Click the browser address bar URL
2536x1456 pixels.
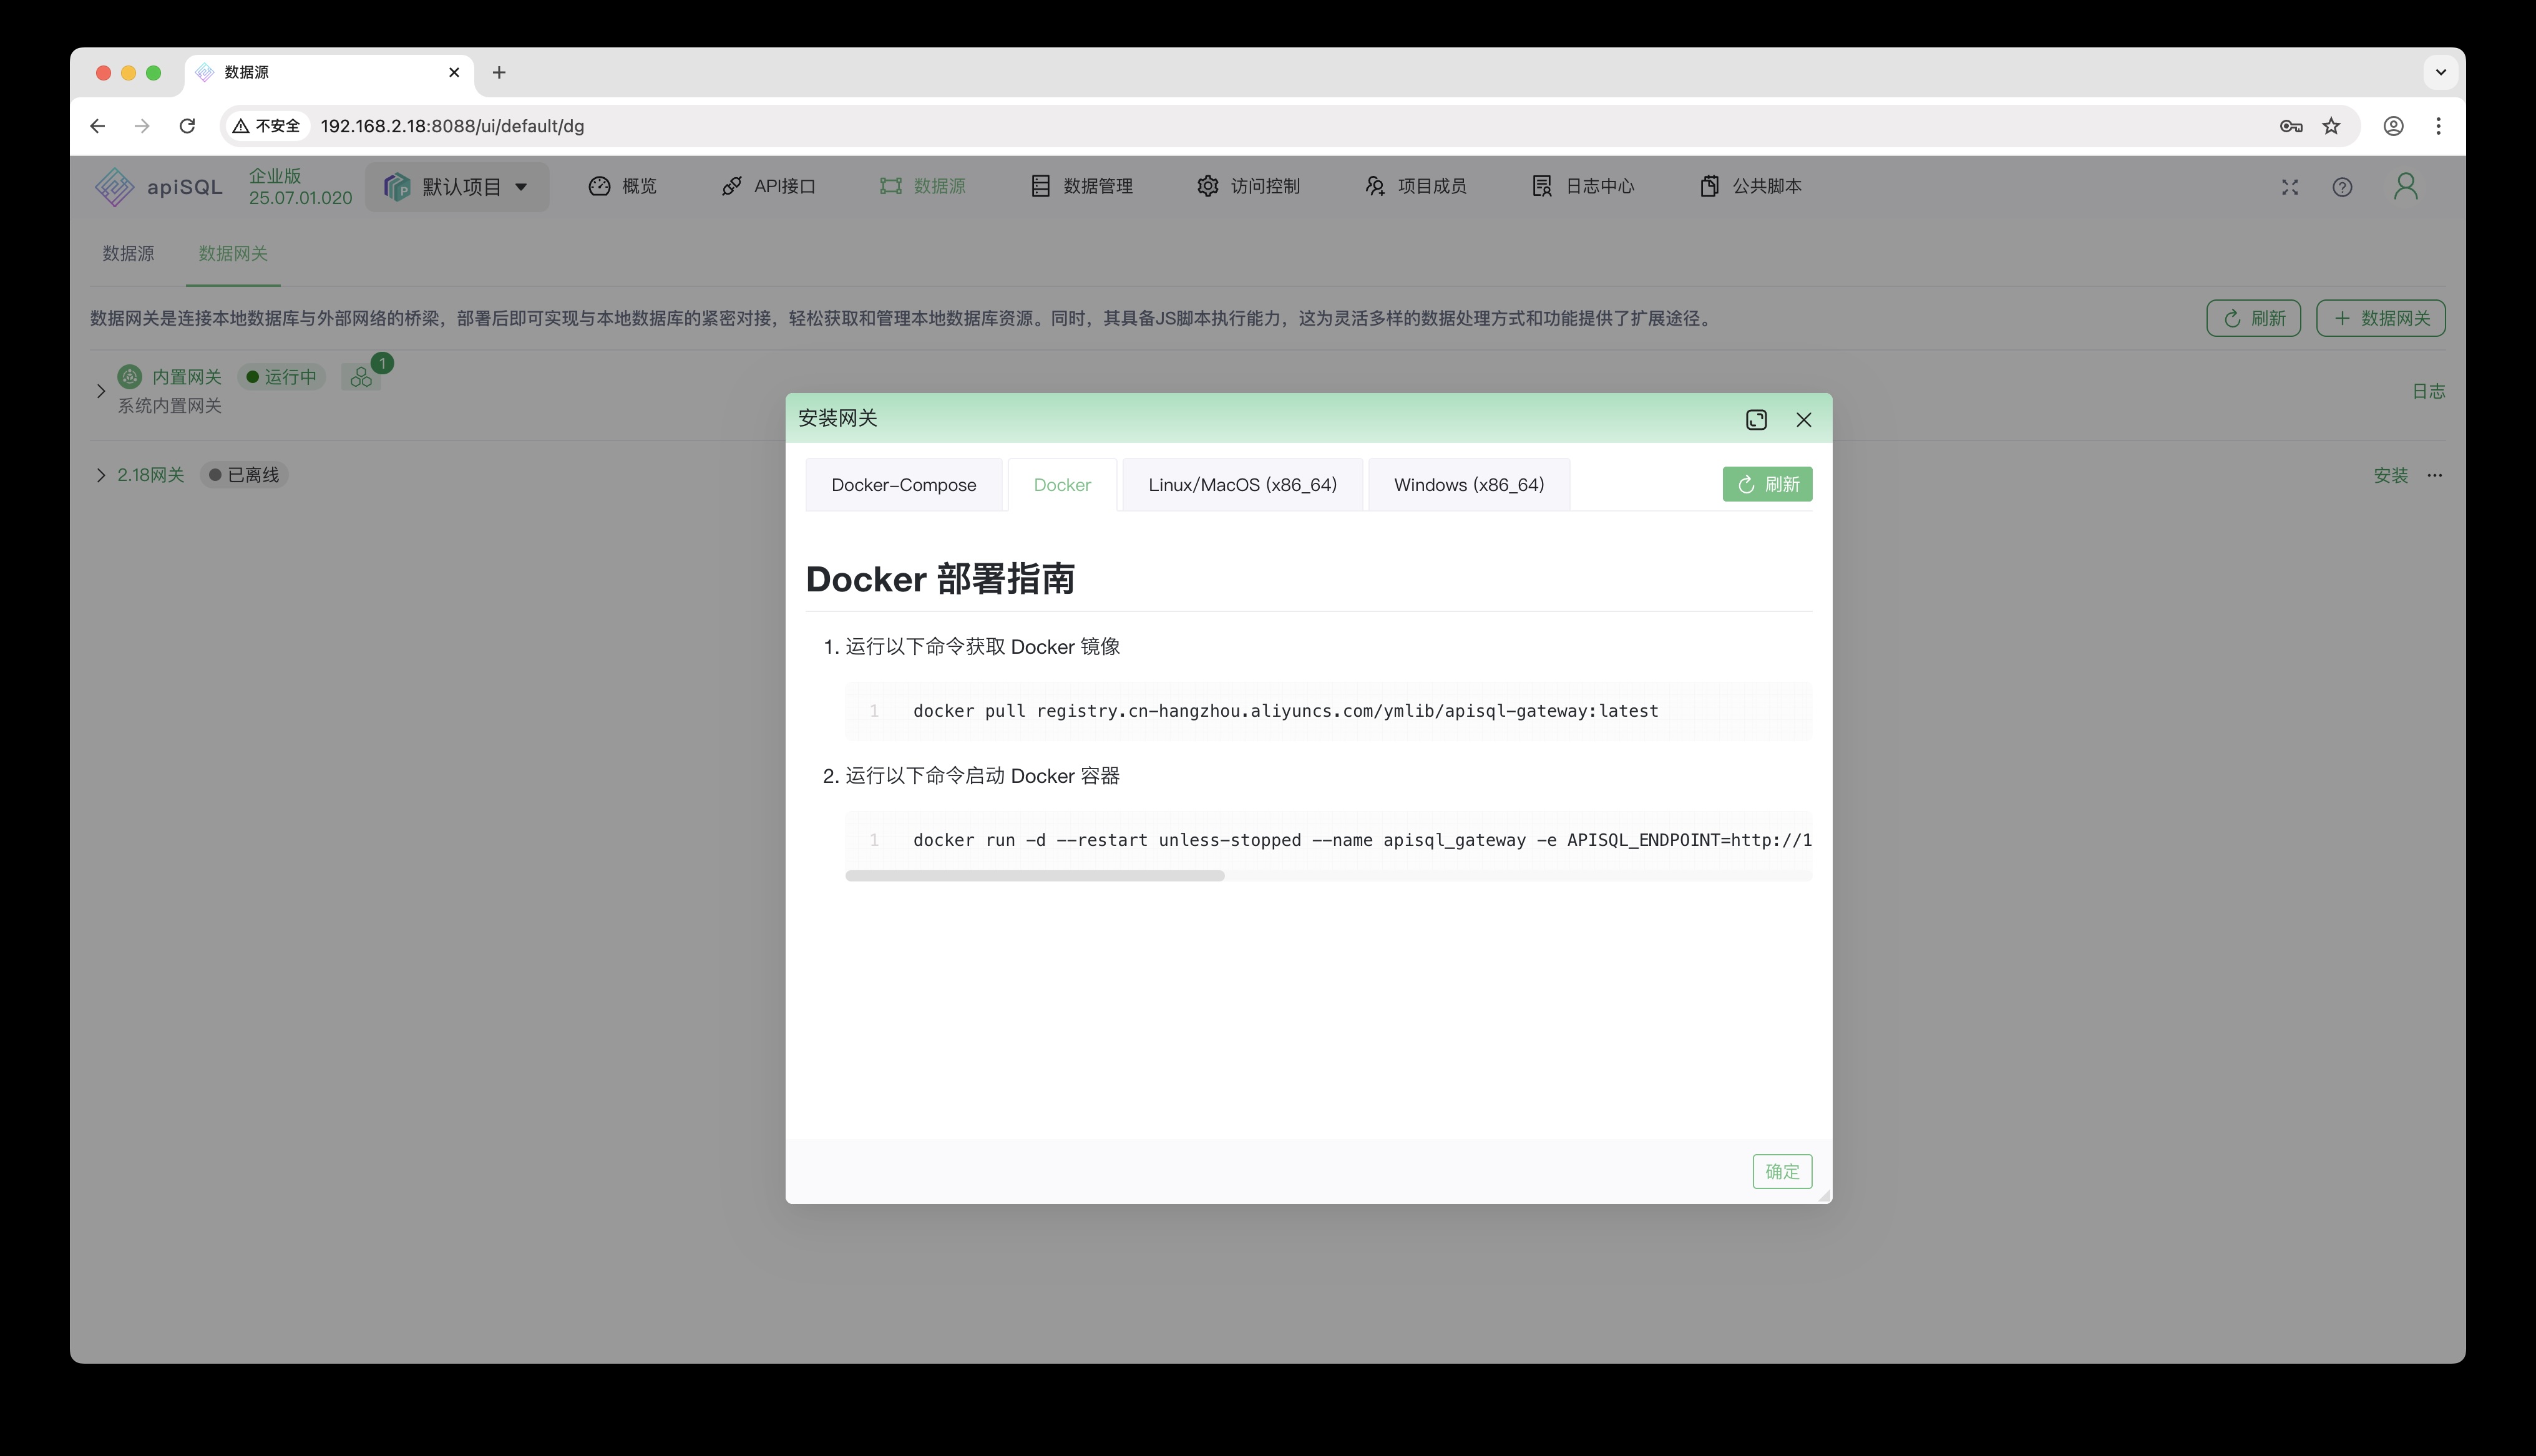(x=452, y=126)
